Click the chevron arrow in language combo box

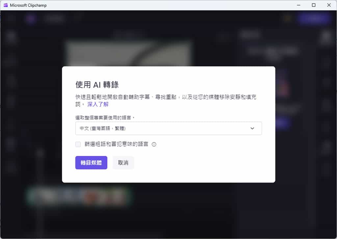pyautogui.click(x=252, y=128)
